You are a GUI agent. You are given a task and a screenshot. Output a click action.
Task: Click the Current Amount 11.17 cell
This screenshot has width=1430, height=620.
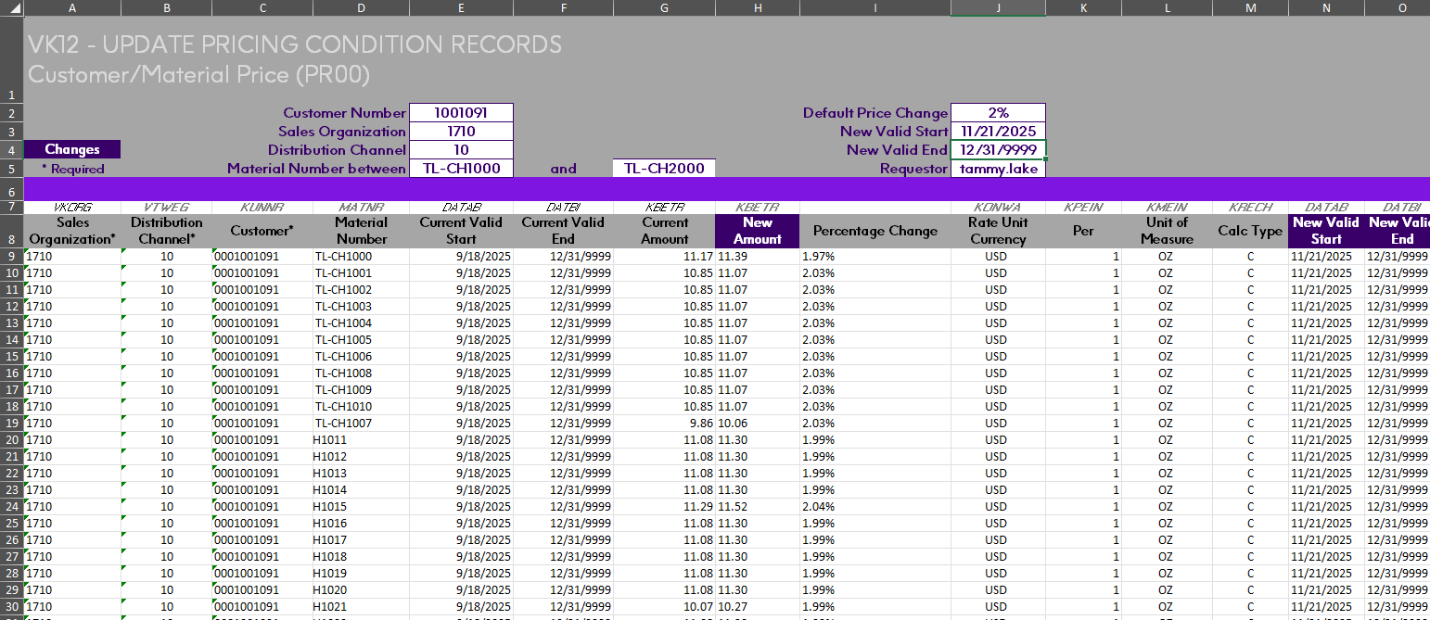pyautogui.click(x=663, y=257)
